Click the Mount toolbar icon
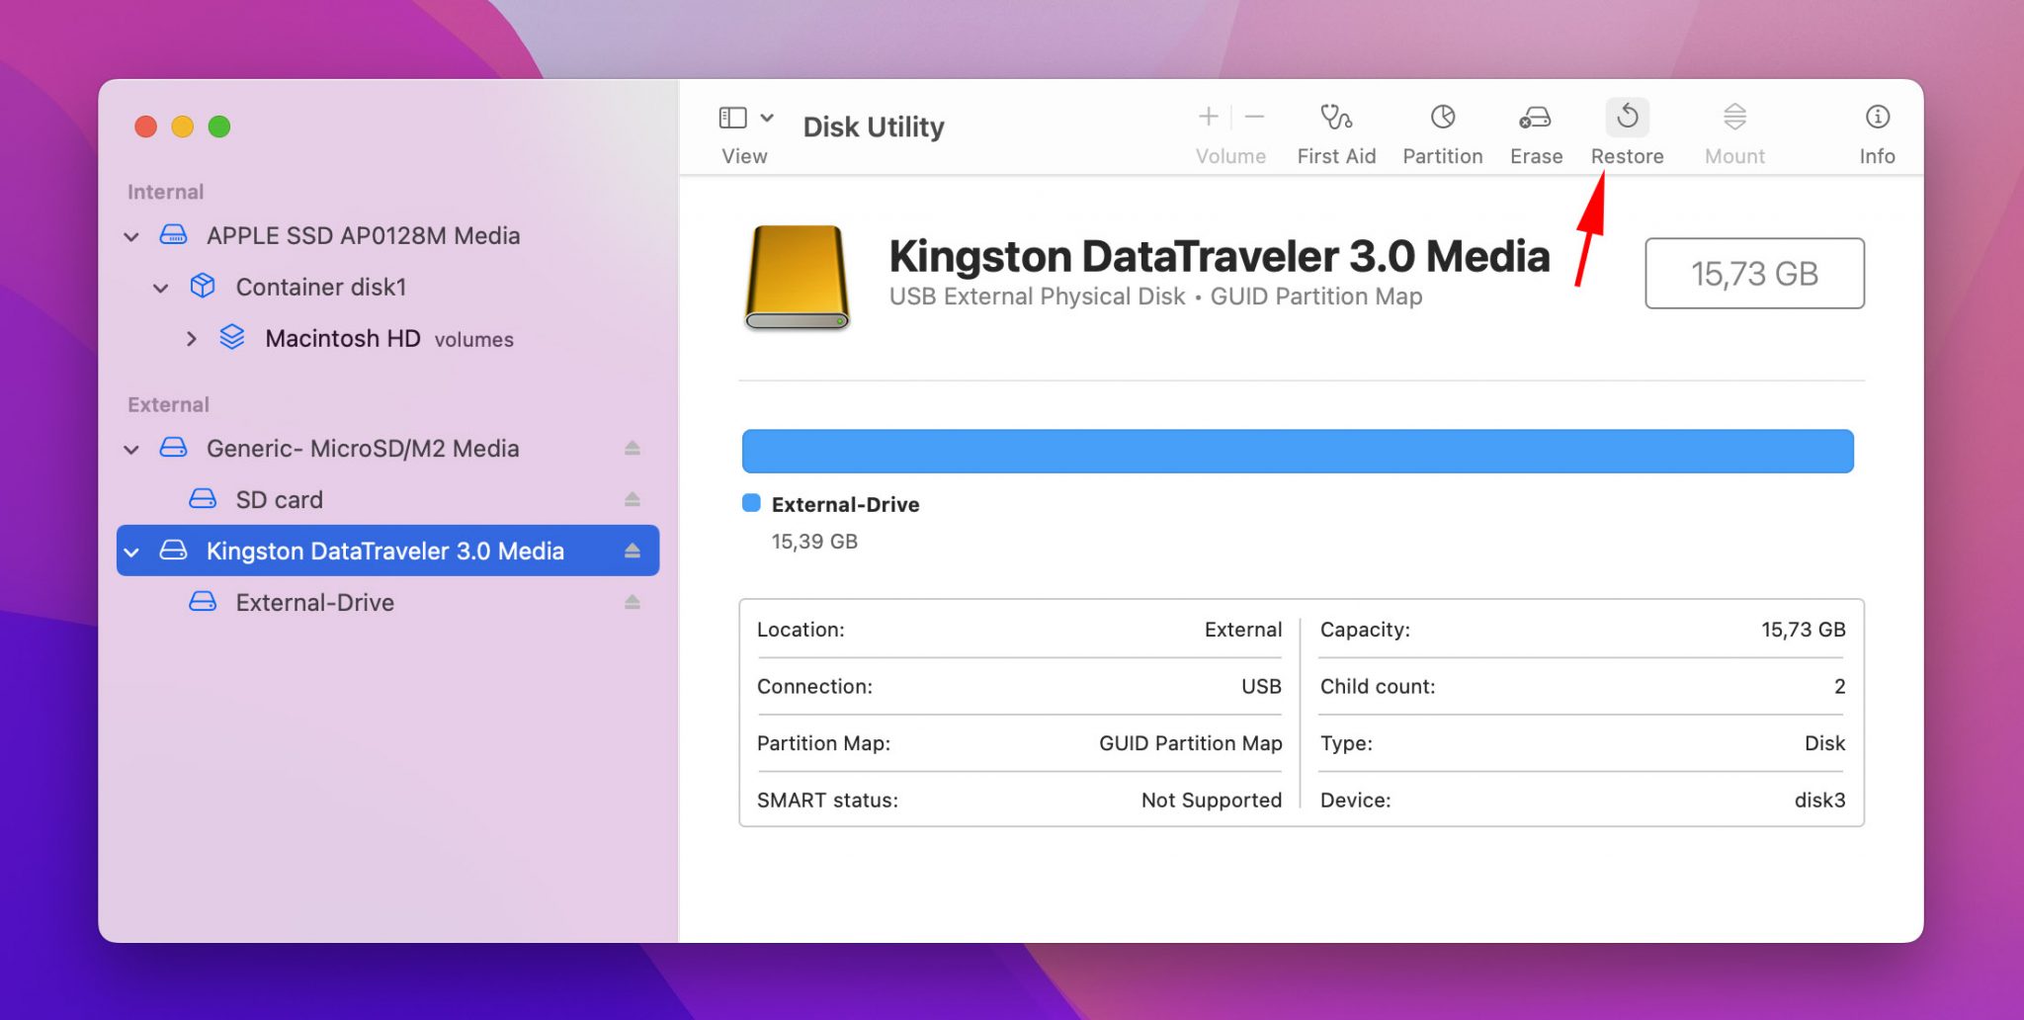 tap(1734, 117)
